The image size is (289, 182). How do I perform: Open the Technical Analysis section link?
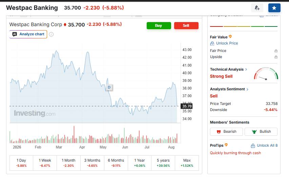(x=227, y=70)
